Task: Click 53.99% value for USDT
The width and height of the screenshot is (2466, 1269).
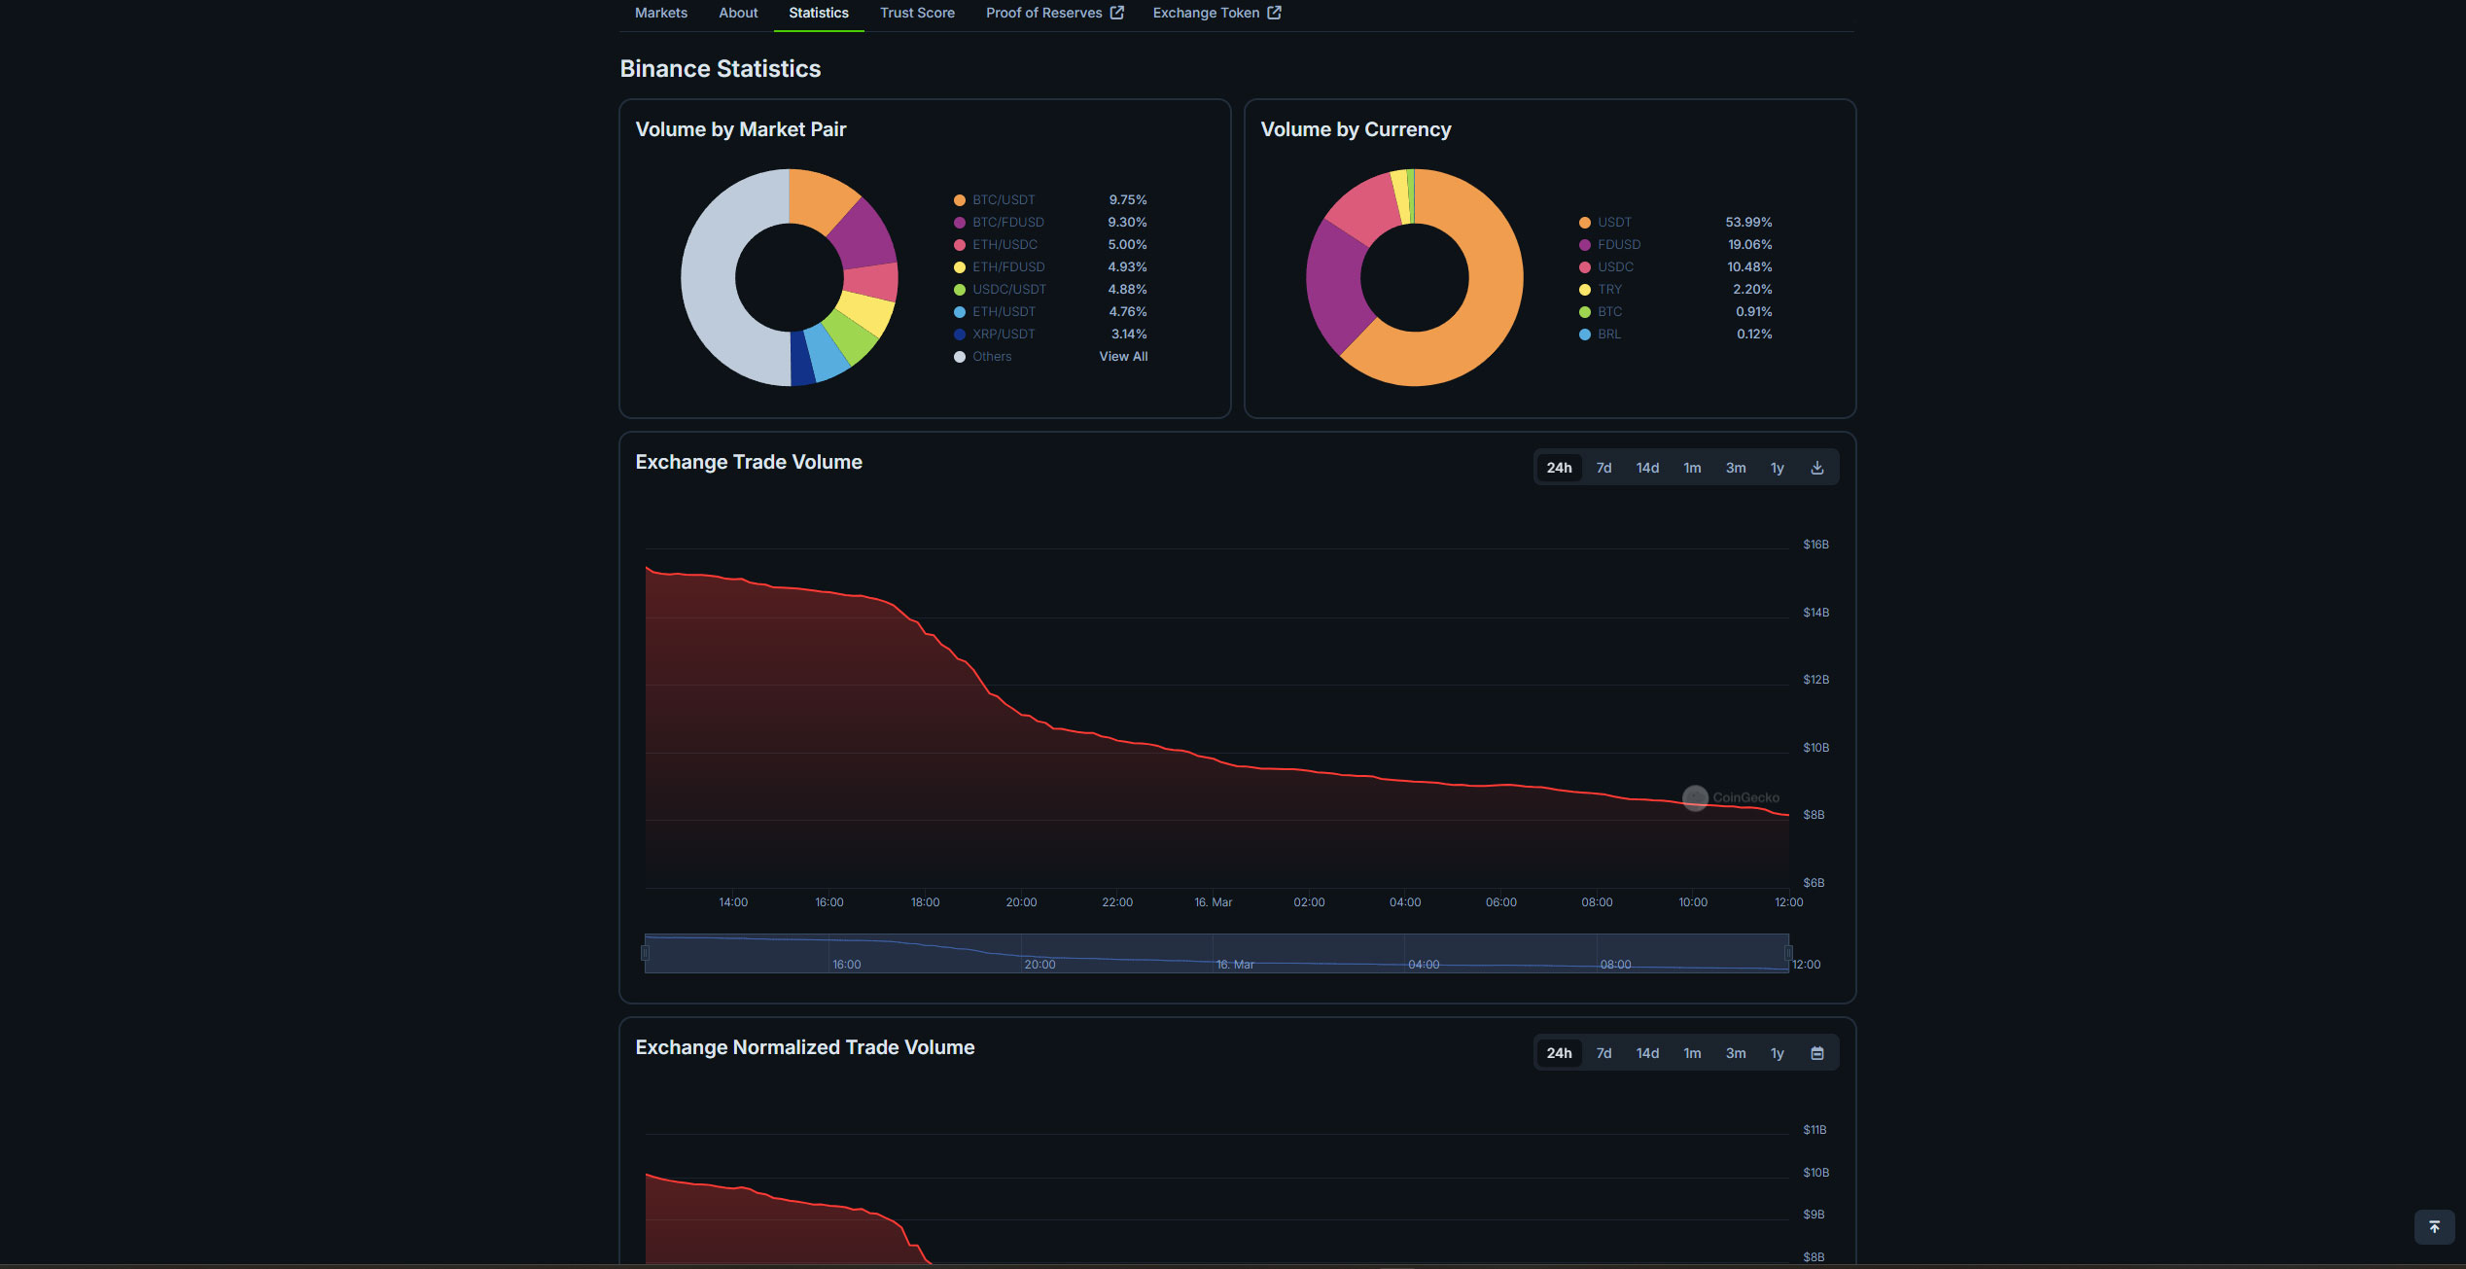Action: (x=1748, y=223)
